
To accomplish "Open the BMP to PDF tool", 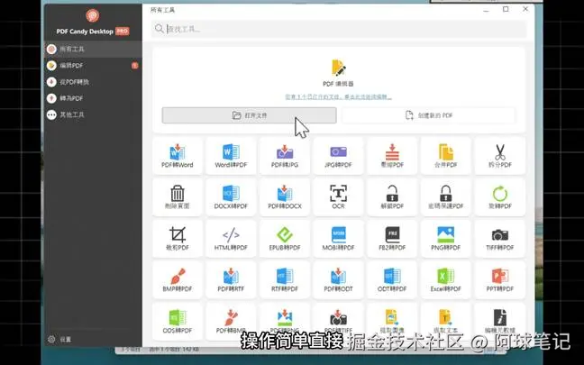I will click(x=178, y=279).
